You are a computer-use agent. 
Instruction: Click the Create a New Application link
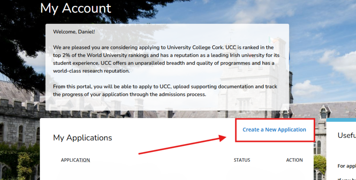point(274,130)
